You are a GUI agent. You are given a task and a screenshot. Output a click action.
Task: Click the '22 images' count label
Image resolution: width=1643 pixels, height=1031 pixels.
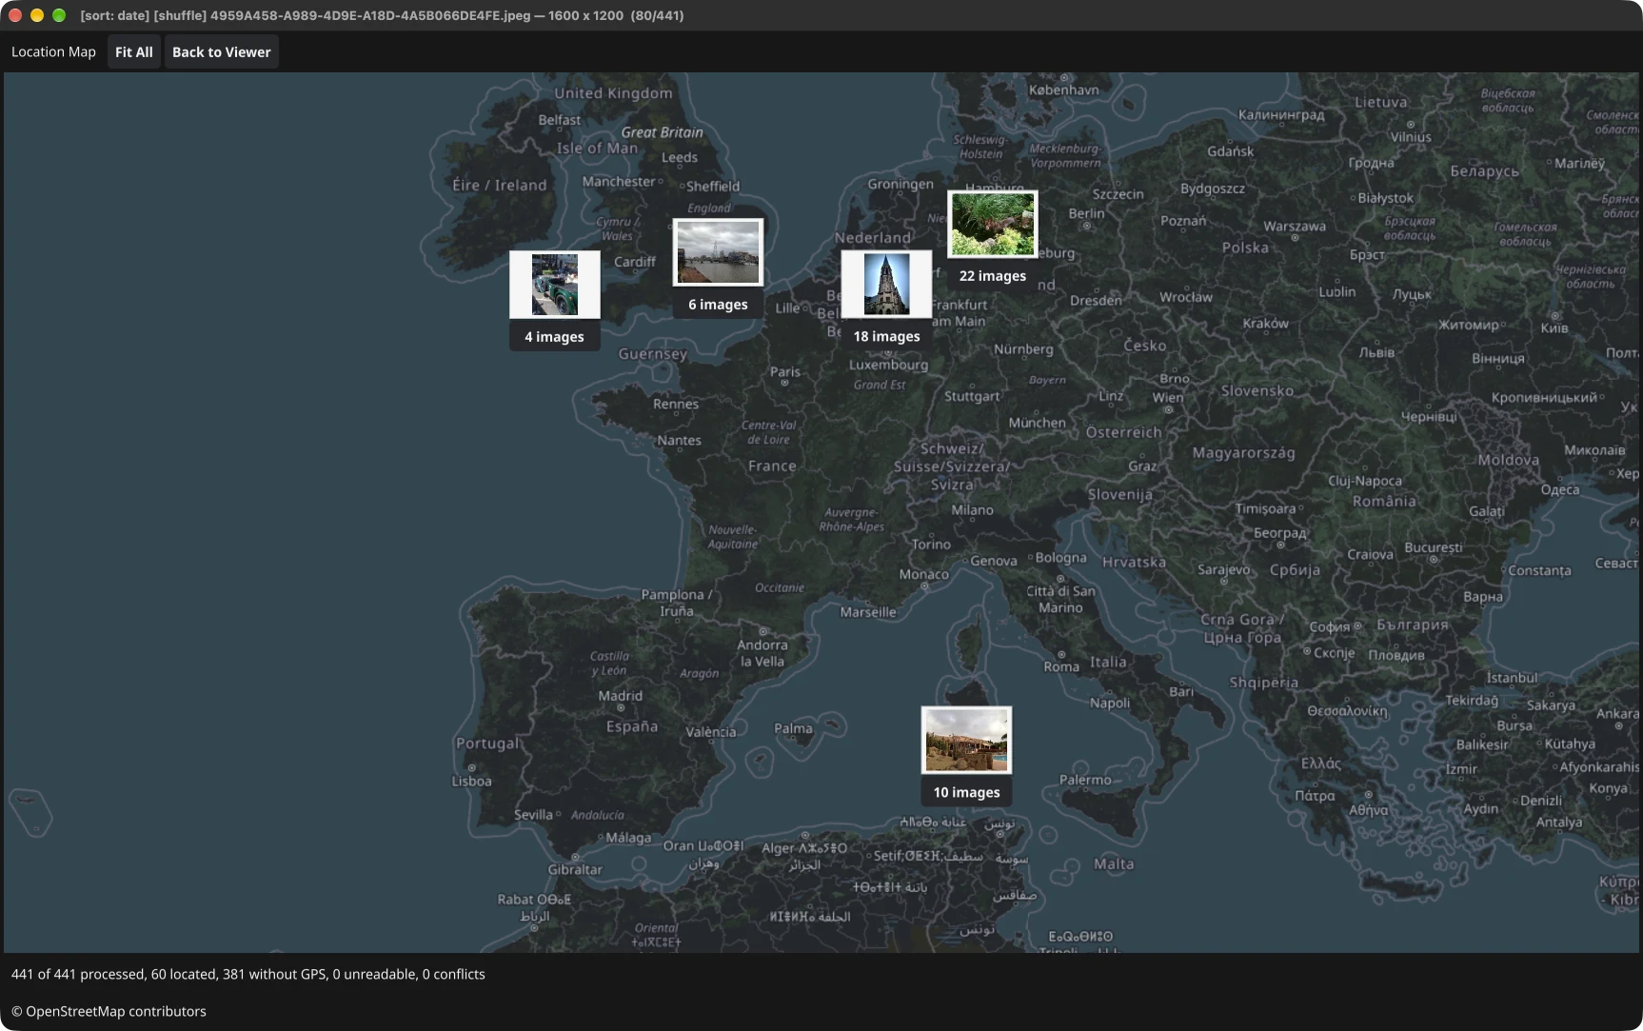click(x=993, y=276)
